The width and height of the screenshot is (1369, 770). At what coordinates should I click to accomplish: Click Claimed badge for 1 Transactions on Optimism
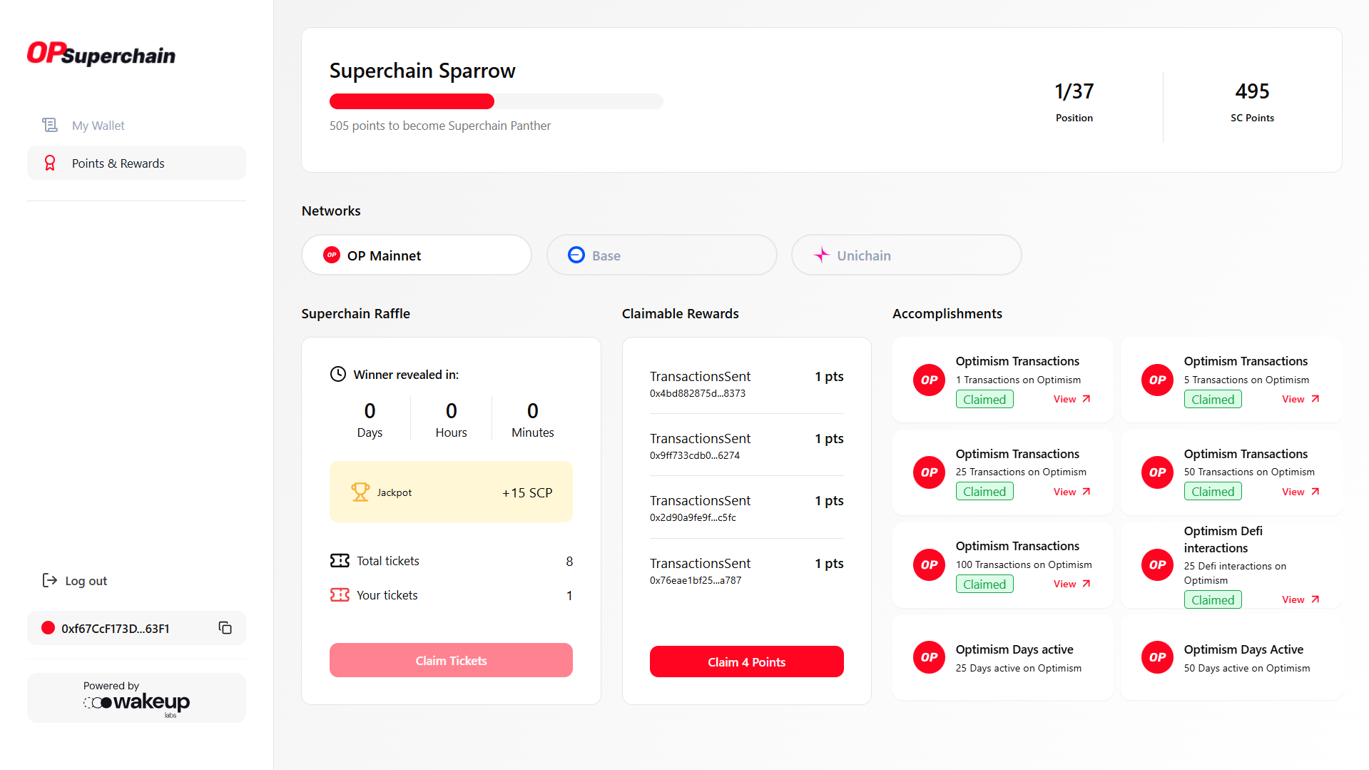tap(984, 399)
